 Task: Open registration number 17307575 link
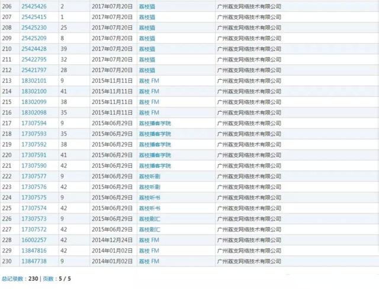click(x=34, y=197)
